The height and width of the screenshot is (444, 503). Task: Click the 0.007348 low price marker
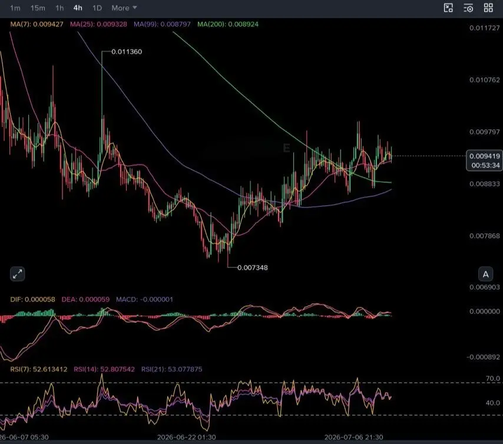tap(253, 268)
